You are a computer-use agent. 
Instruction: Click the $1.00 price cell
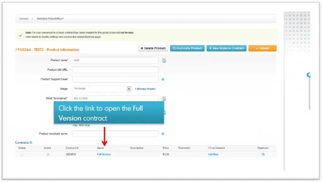[166, 154]
